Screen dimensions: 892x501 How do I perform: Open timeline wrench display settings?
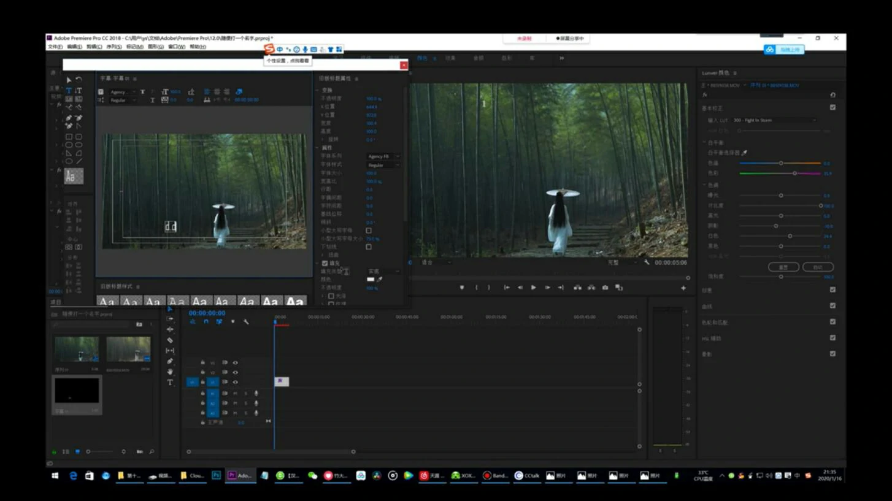pyautogui.click(x=246, y=321)
